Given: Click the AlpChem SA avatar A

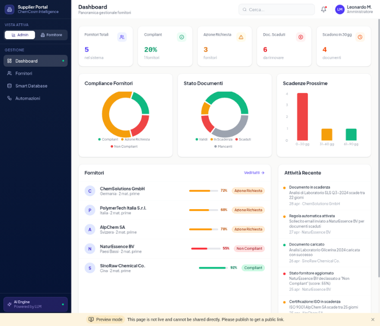Looking at the screenshot, I should coord(90,229).
